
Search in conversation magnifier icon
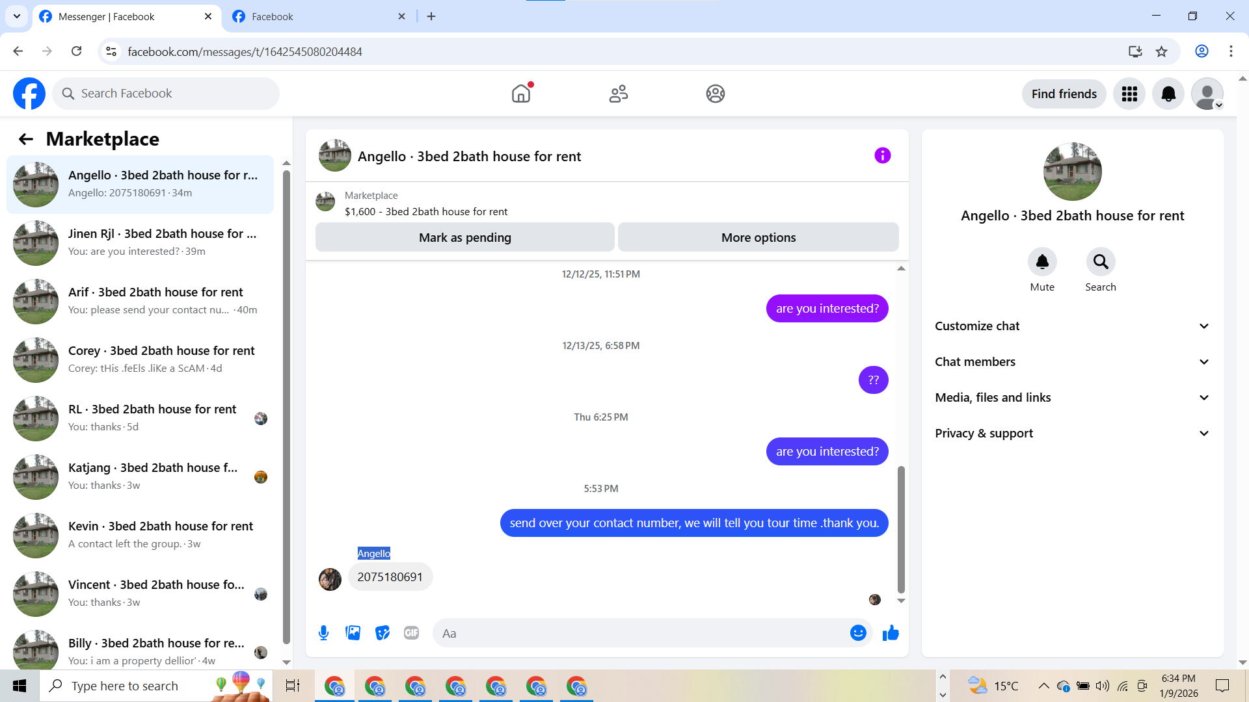coord(1100,262)
